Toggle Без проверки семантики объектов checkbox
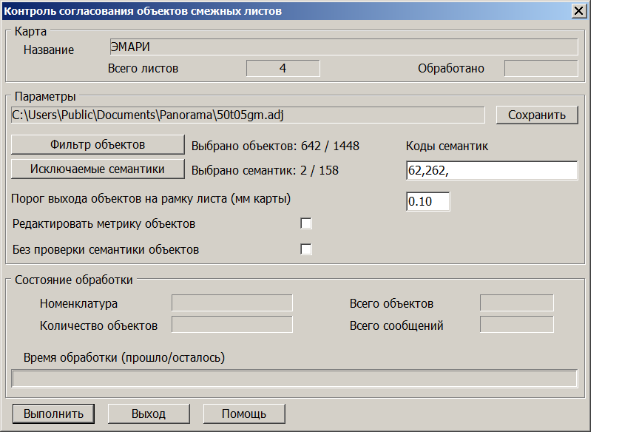Image resolution: width=639 pixels, height=432 pixels. pyautogui.click(x=306, y=249)
